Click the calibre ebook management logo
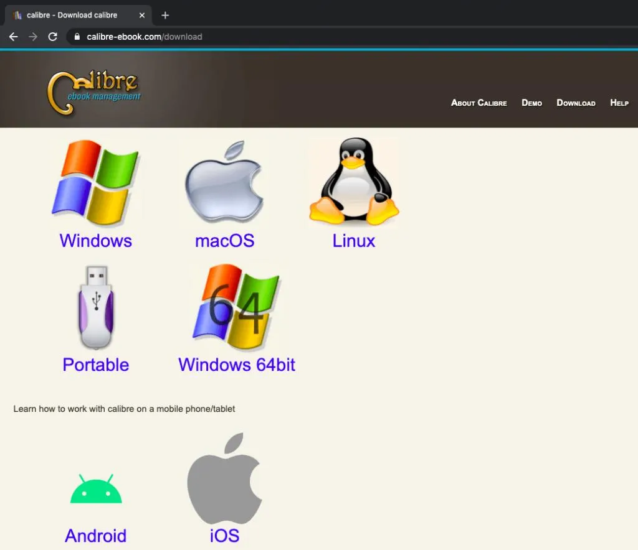This screenshot has width=638, height=550. click(x=94, y=93)
